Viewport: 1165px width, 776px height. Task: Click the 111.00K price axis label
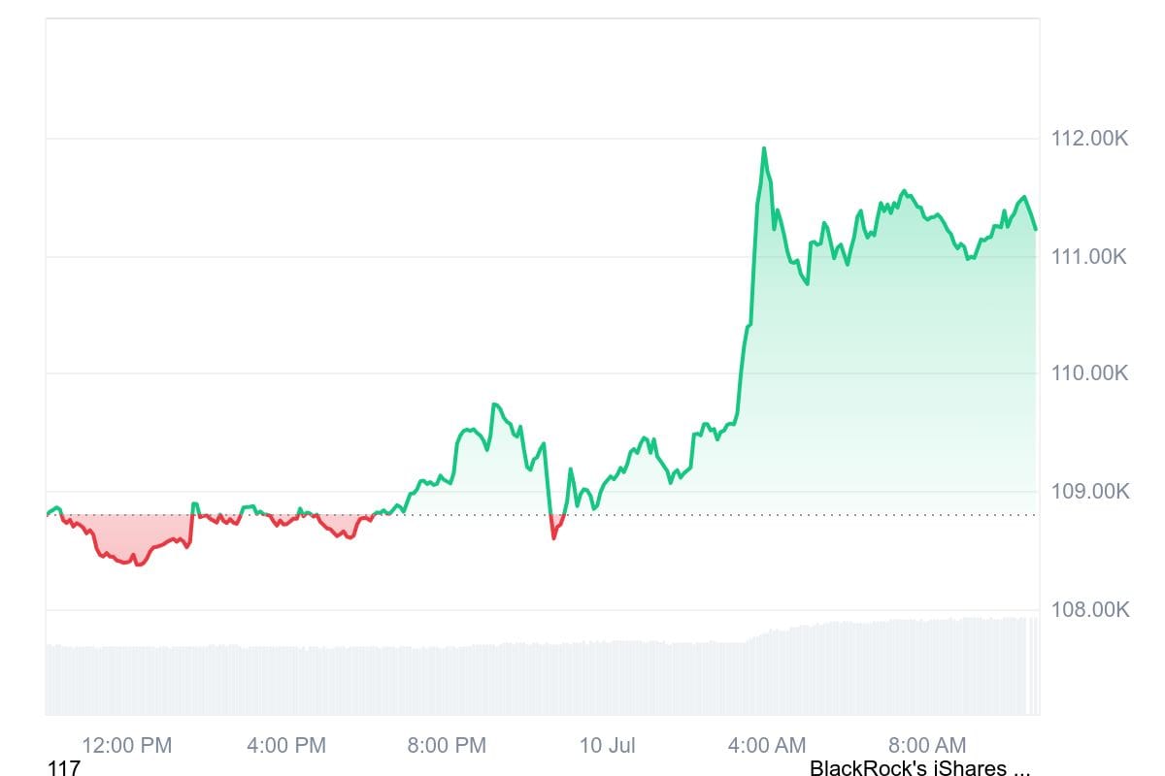(x=1089, y=257)
